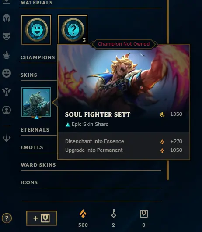Go to the Emotes section

click(32, 147)
